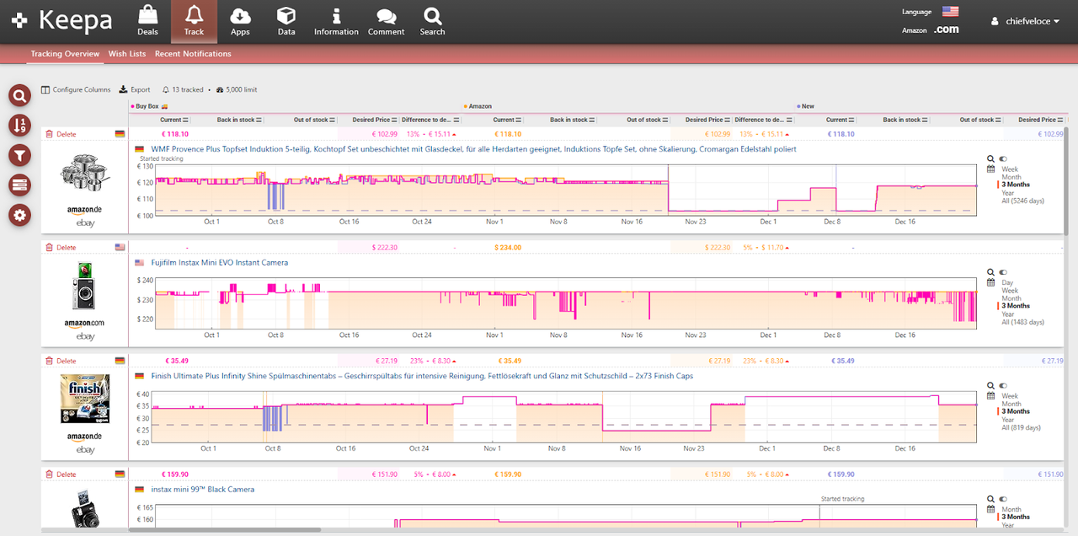Viewport: 1078px width, 536px height.
Task: Click the settings gear in the left sidebar
Action: [19, 215]
